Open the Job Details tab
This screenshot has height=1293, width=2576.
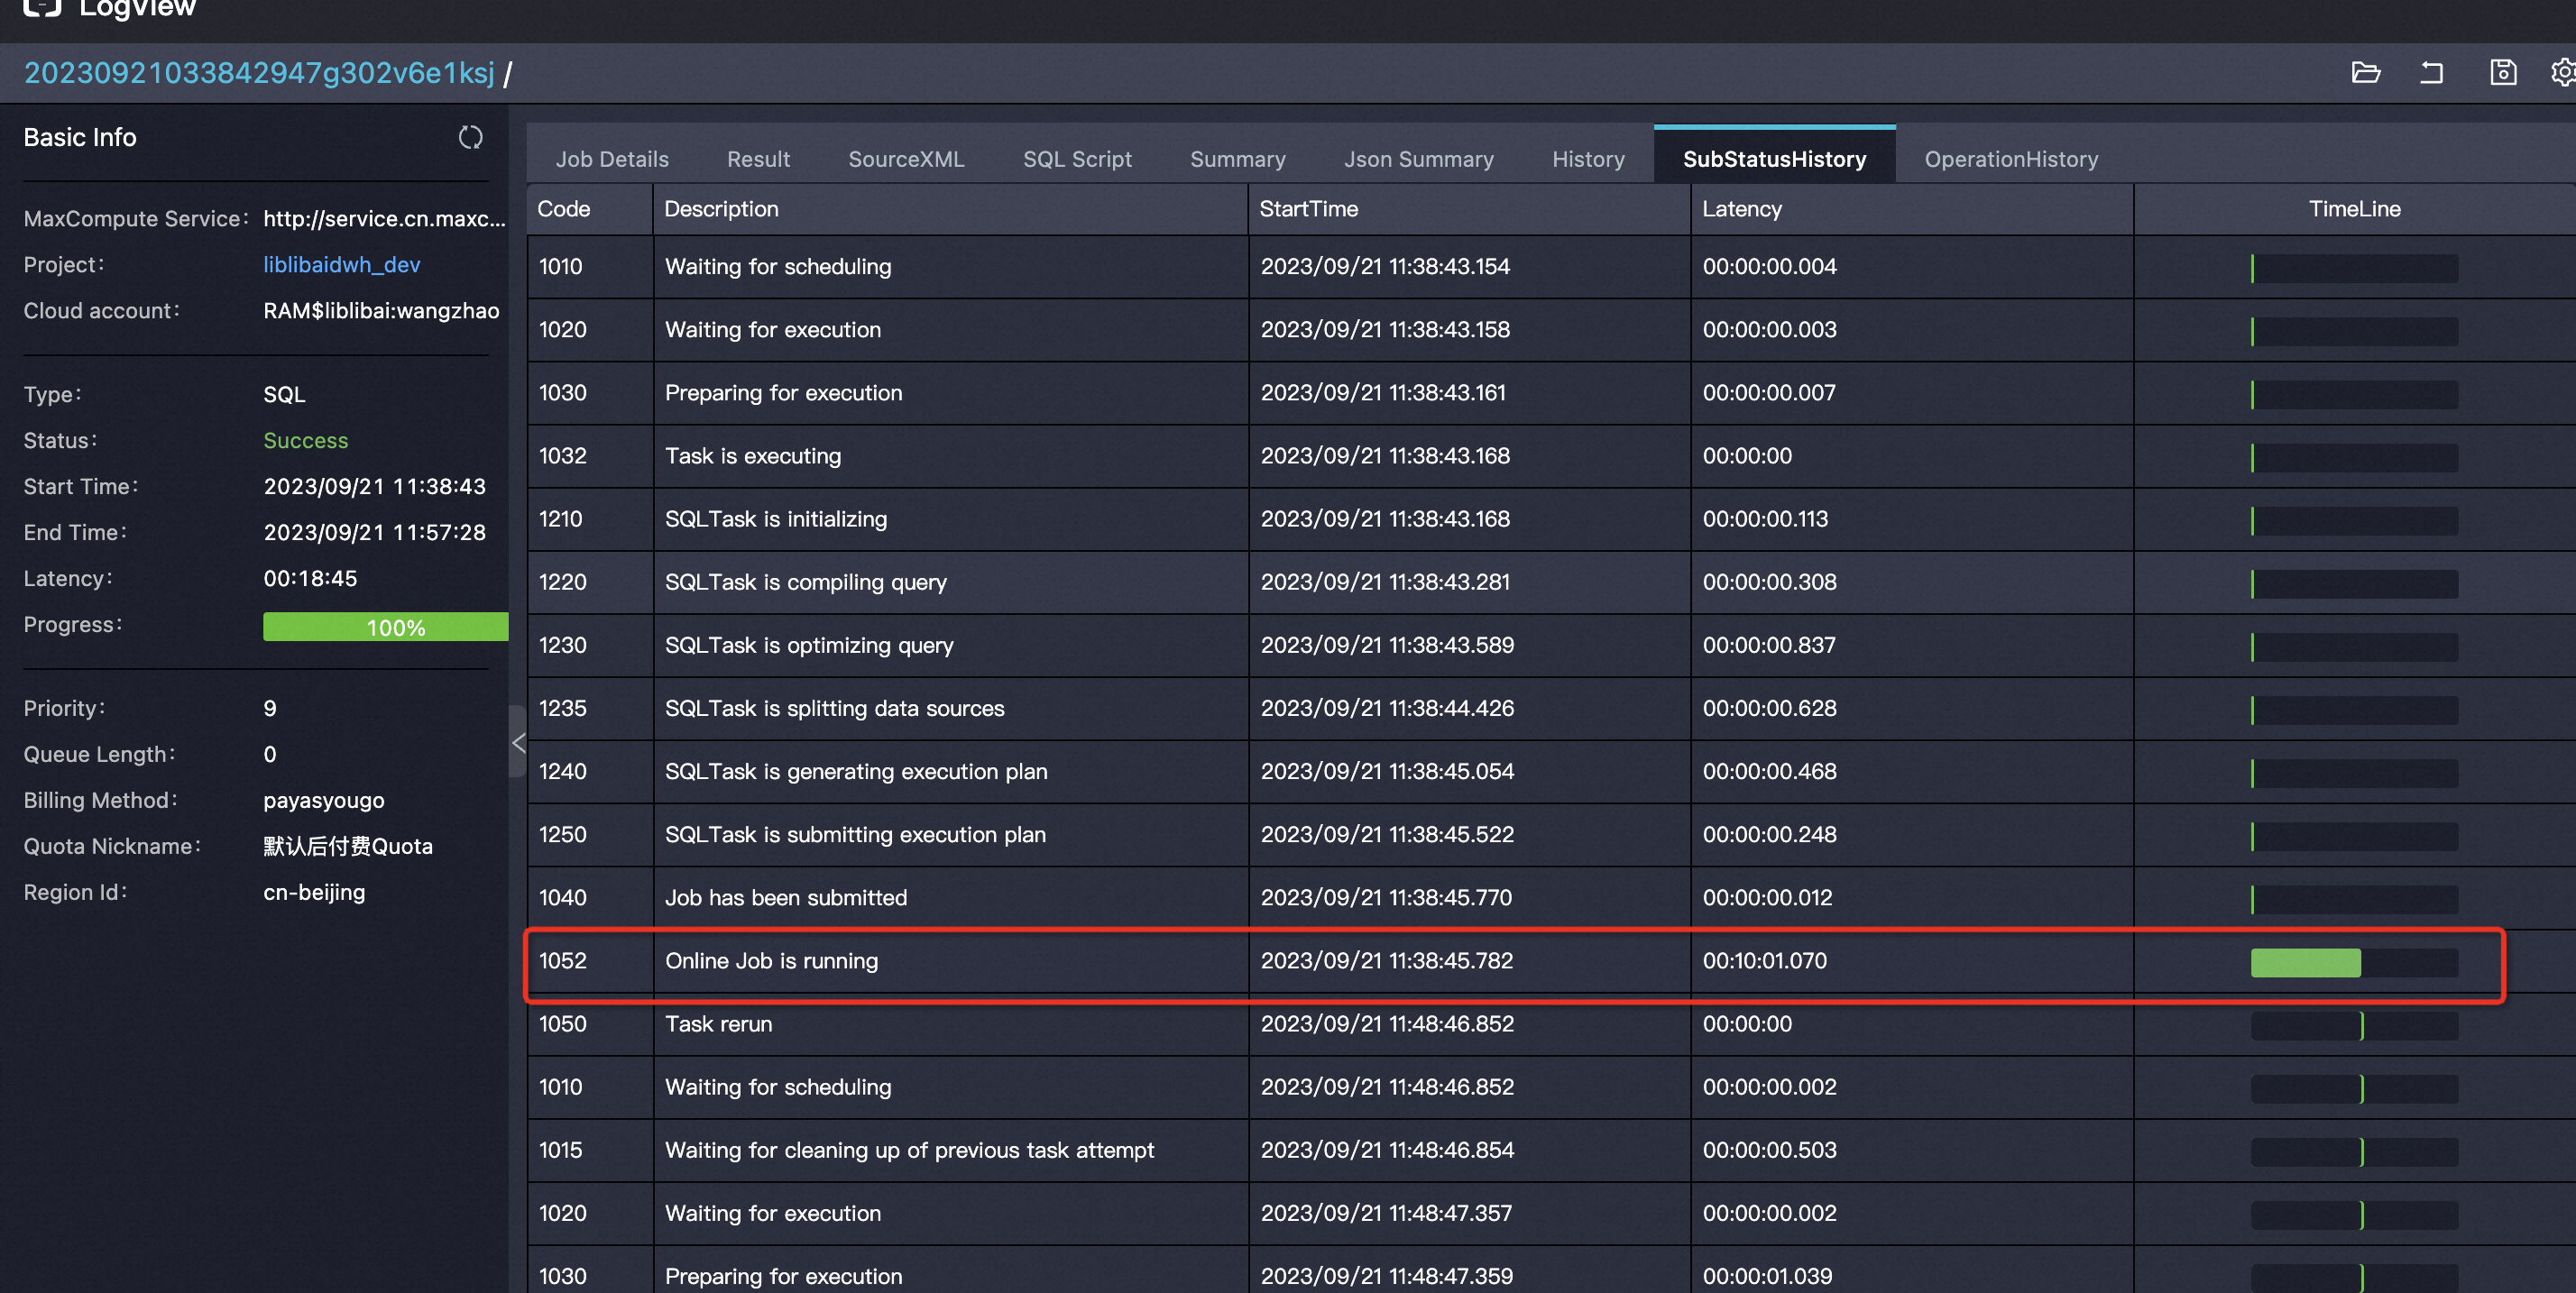point(612,159)
